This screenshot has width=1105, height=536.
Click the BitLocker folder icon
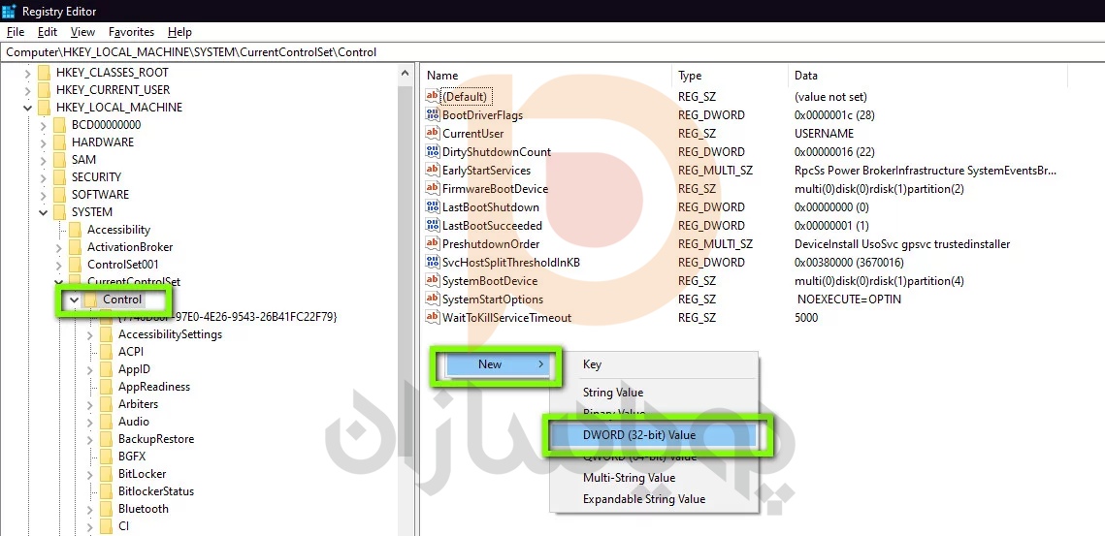107,474
